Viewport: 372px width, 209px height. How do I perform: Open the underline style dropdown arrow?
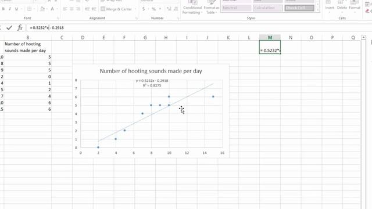pos(22,9)
